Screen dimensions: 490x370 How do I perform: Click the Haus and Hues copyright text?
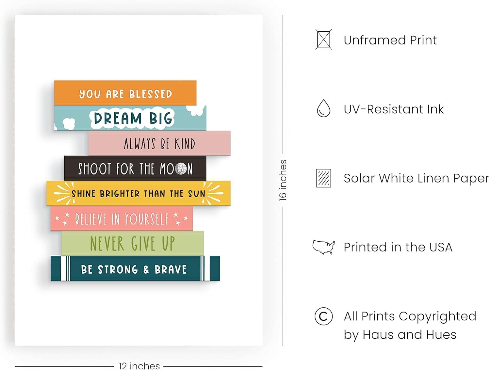click(410, 325)
